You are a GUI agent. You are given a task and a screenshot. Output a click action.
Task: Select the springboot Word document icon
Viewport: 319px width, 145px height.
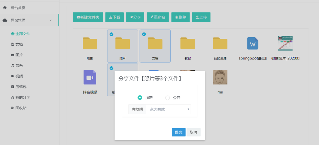point(252,44)
